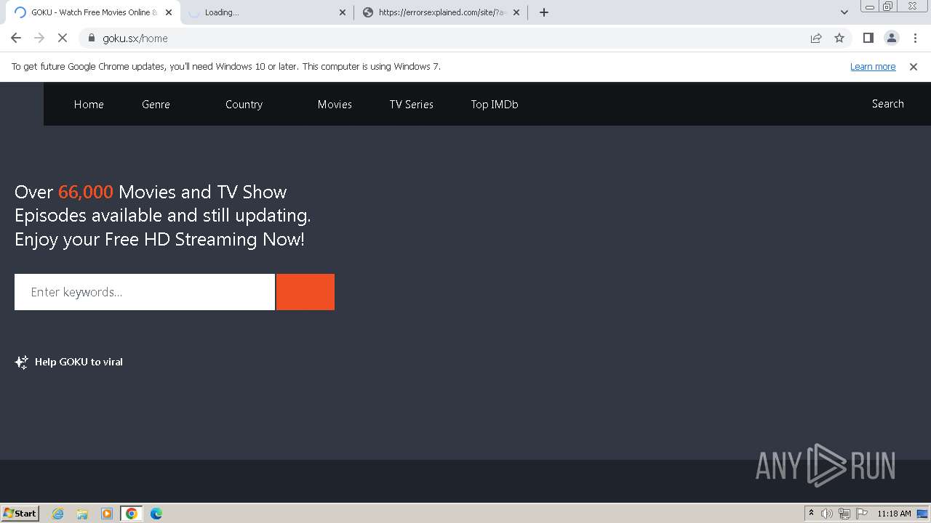Close the GOKU tab
This screenshot has width=931, height=523.
point(169,12)
